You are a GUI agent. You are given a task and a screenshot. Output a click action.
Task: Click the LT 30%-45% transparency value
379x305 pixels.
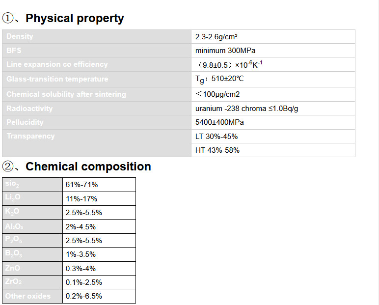coord(217,137)
